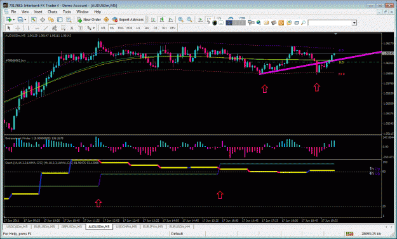Screen dimensions: 397x239
Task: Click the chart shift triangle marker
Action: click(335, 34)
